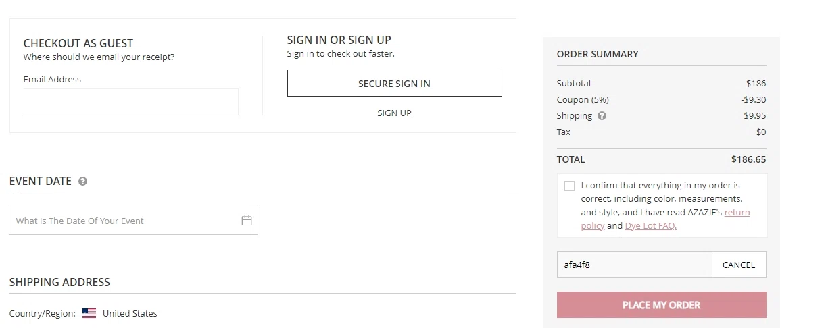Click the $186.65 total amount
The height and width of the screenshot is (328, 826).
click(x=748, y=160)
